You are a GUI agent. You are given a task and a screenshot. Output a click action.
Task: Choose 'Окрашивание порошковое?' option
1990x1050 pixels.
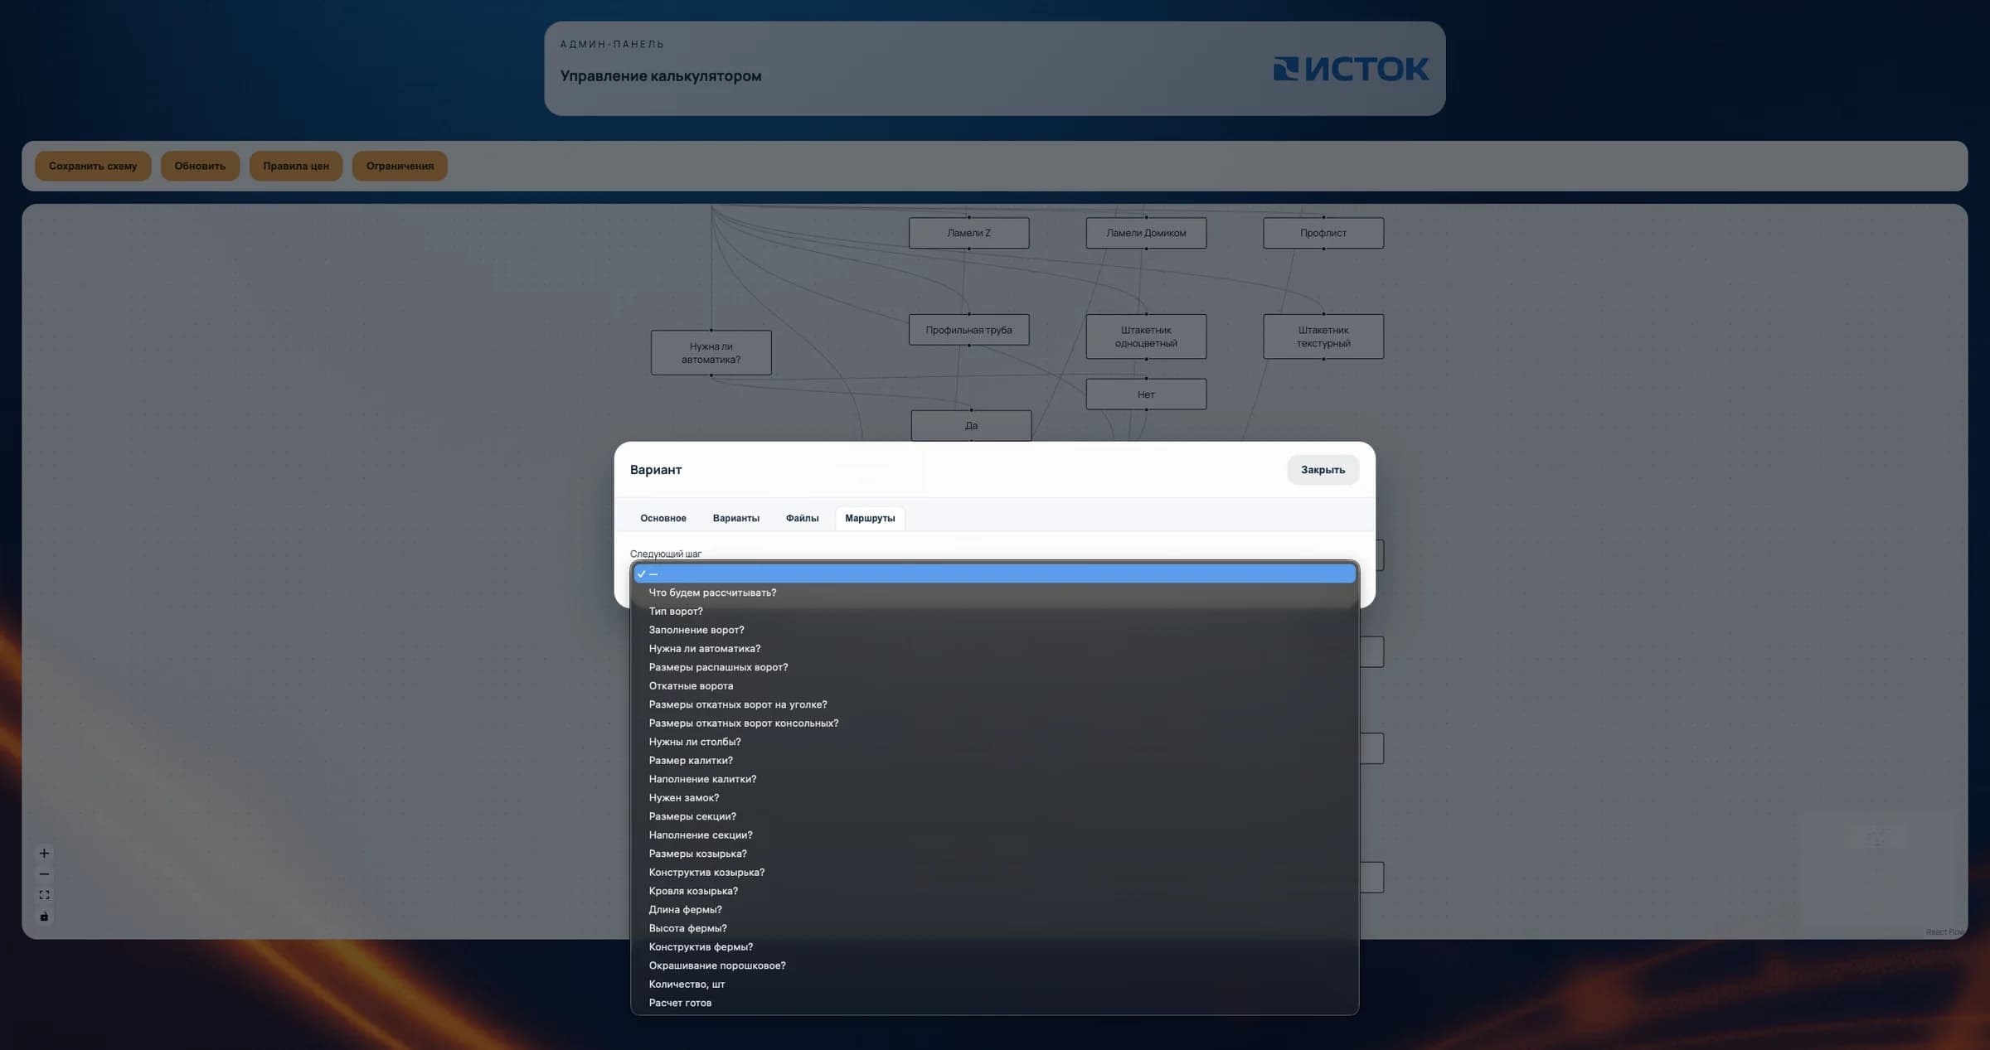pyautogui.click(x=995, y=965)
